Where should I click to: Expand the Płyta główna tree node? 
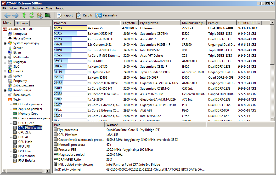pyautogui.click(x=5, y=39)
